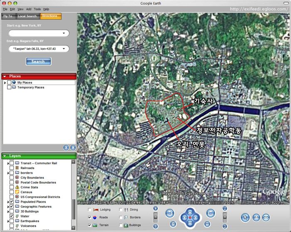Image resolution: width=291 pixels, height=232 pixels.
Task: Open the Help menu
Action: [x=46, y=9]
